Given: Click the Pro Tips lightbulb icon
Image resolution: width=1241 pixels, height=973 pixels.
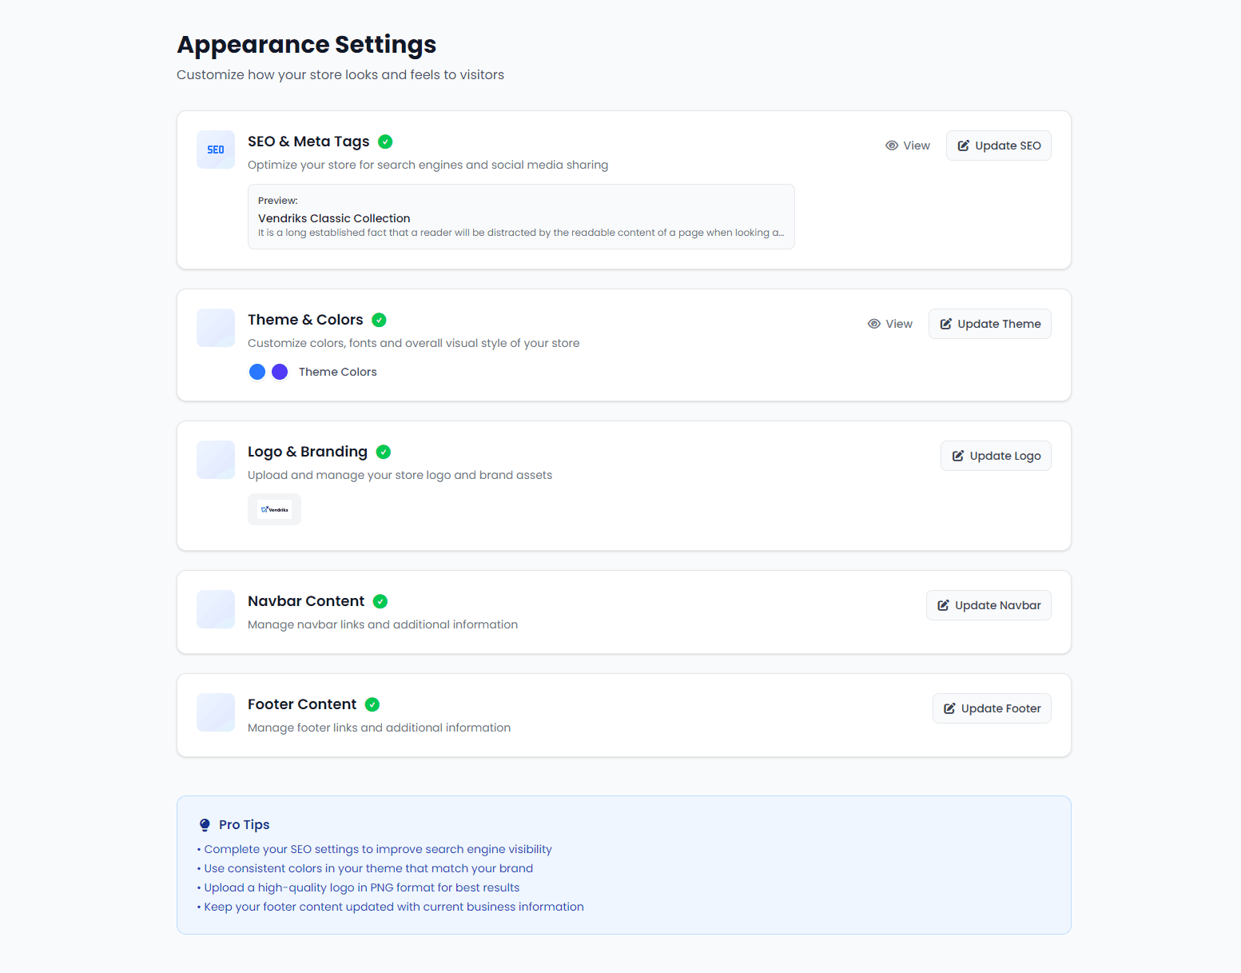Looking at the screenshot, I should point(205,825).
